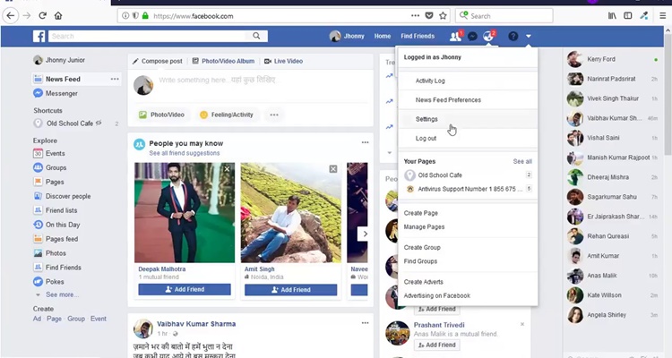The height and width of the screenshot is (358, 672).
Task: Select Manage Pages menu entry
Action: (x=424, y=227)
